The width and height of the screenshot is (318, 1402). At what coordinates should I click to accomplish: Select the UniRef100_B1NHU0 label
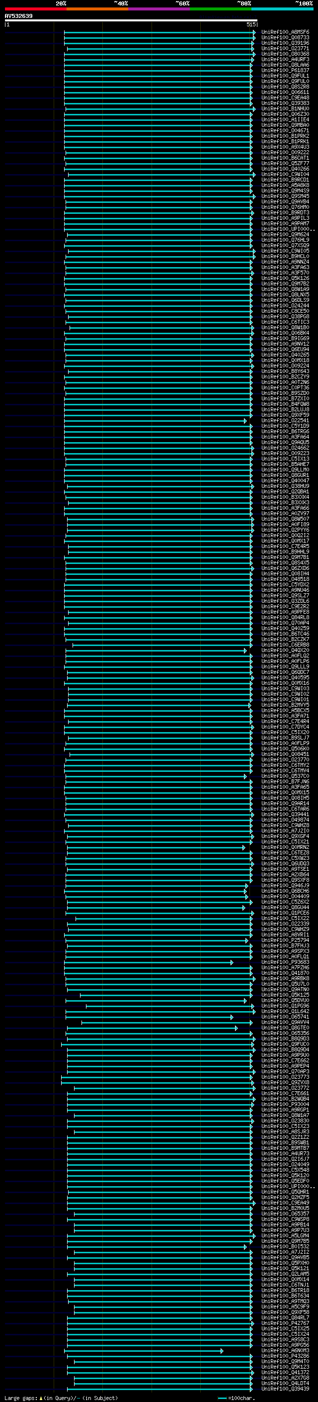click(285, 109)
